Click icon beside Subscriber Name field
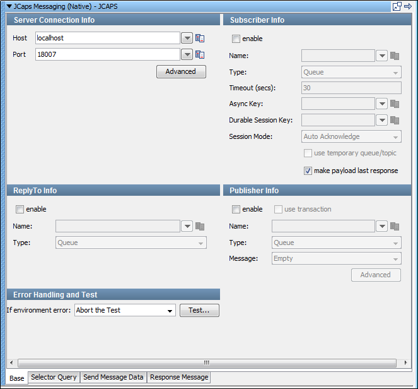This screenshot has width=418, height=389. pyautogui.click(x=395, y=56)
